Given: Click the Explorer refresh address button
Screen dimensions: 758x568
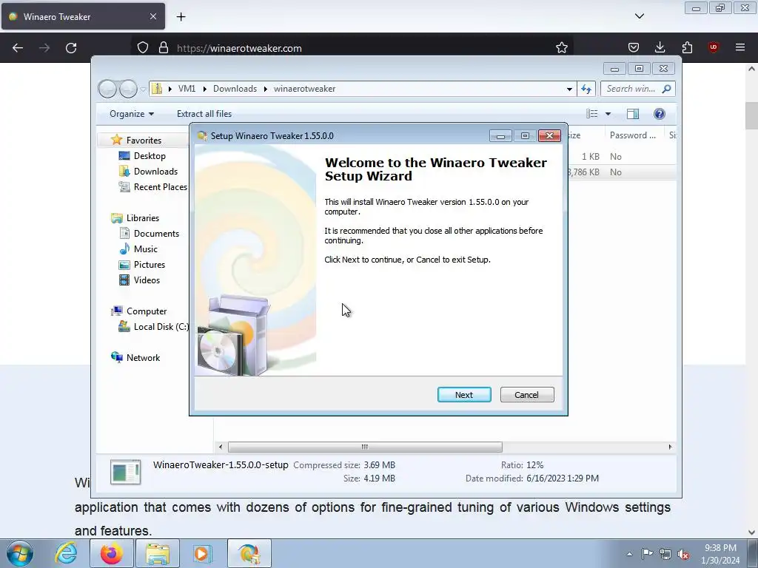Looking at the screenshot, I should (x=586, y=89).
